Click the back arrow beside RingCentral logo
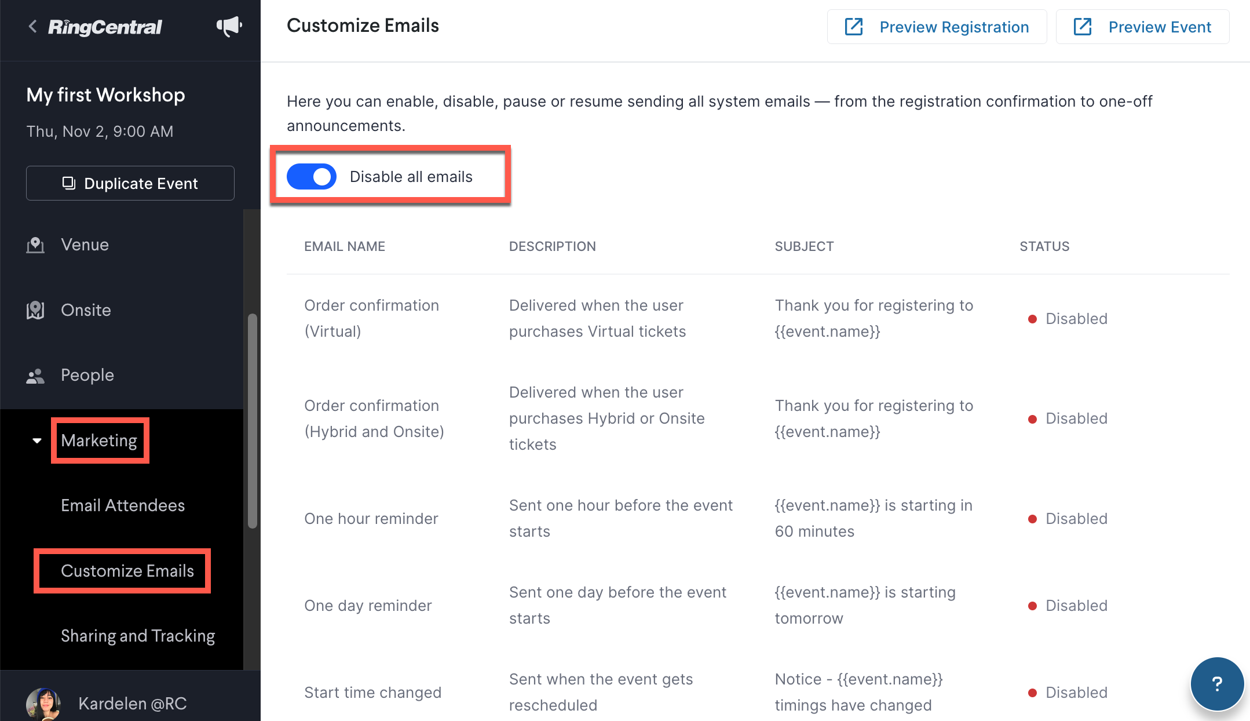1250x721 pixels. (33, 27)
